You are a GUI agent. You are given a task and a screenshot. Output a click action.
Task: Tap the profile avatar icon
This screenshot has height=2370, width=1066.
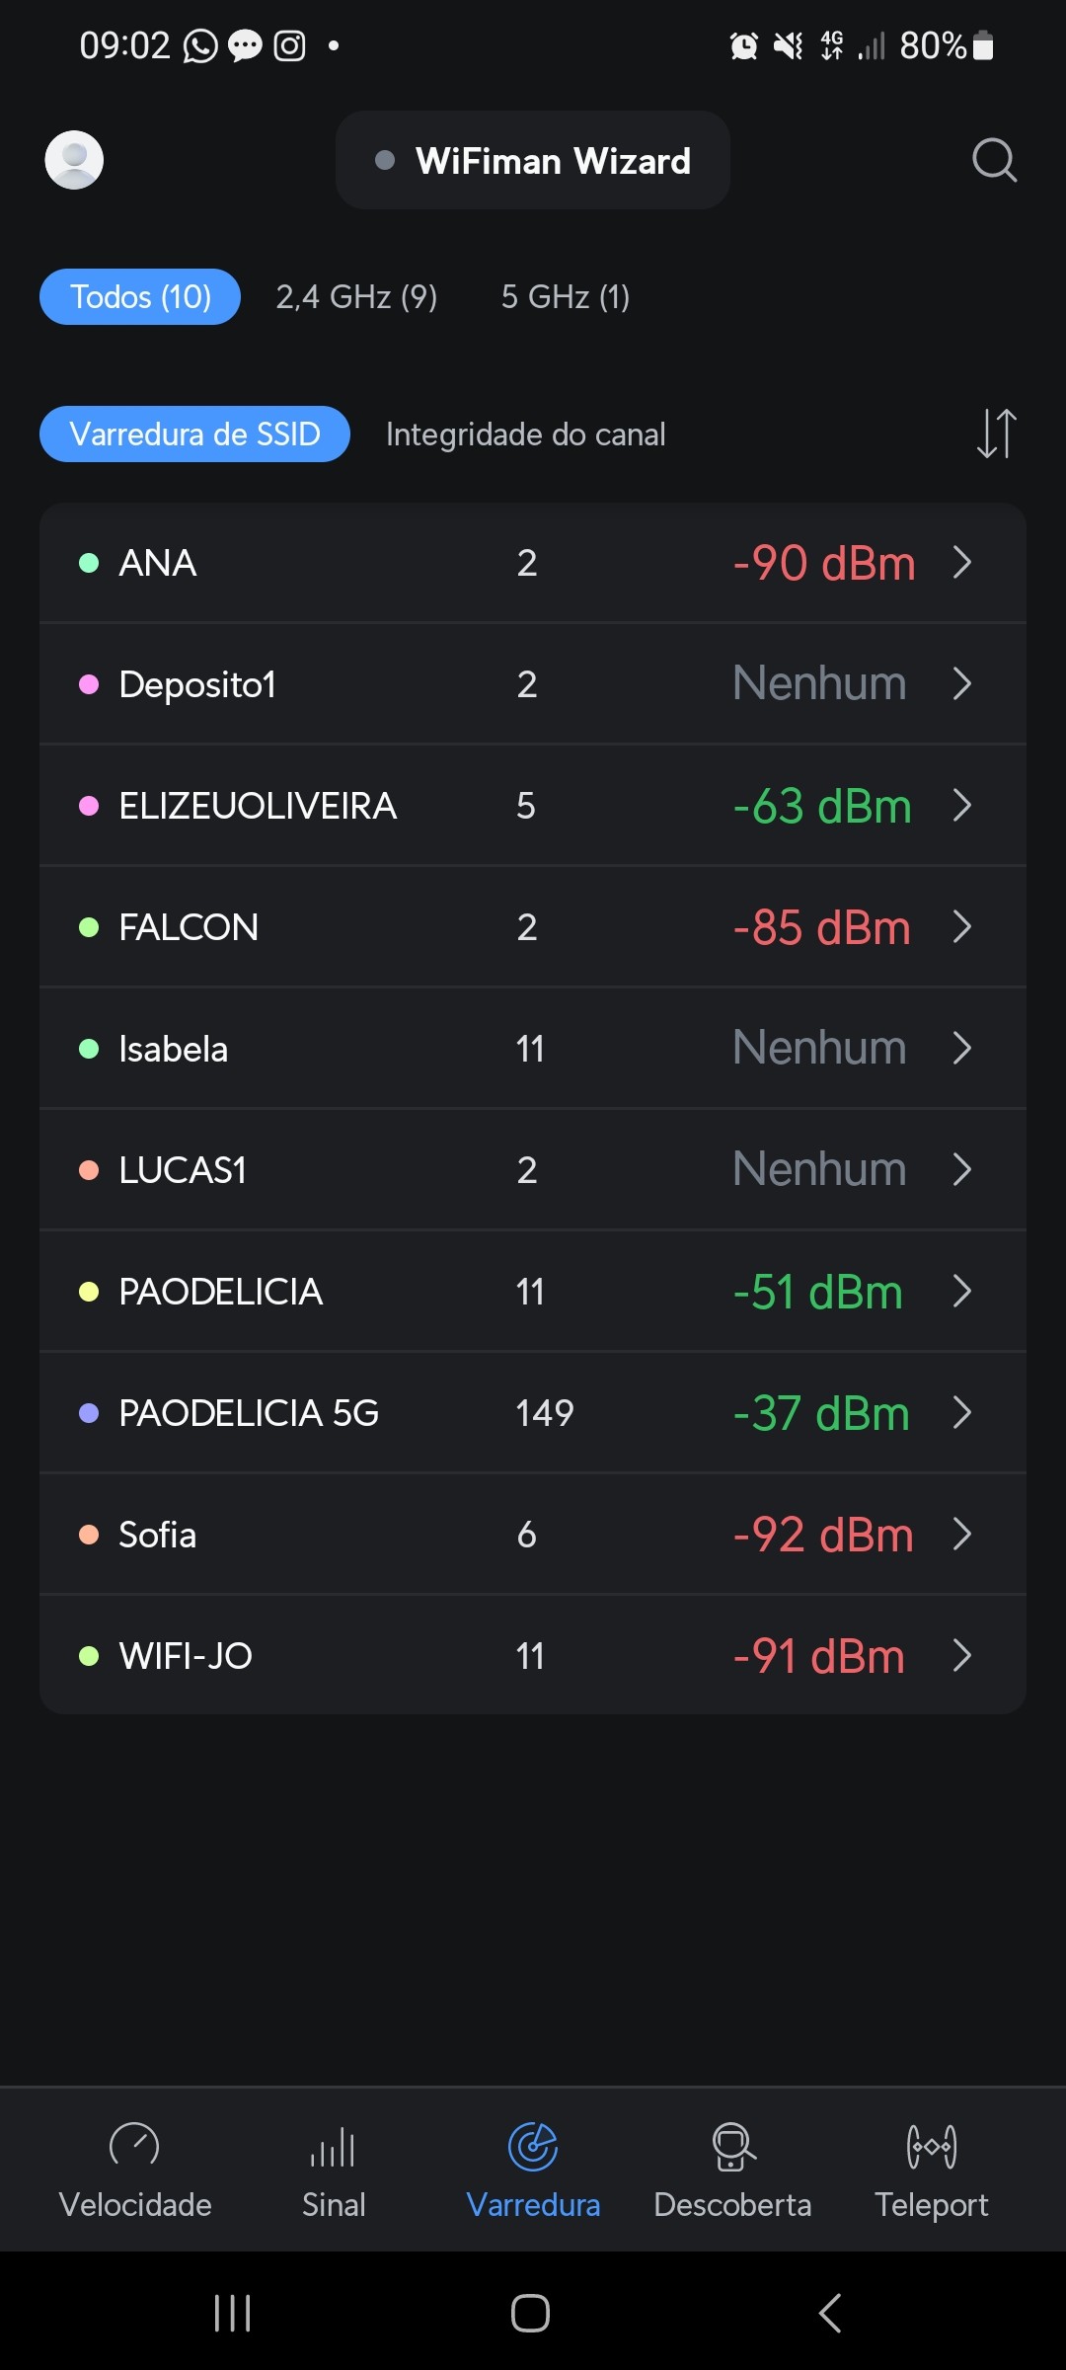[74, 160]
